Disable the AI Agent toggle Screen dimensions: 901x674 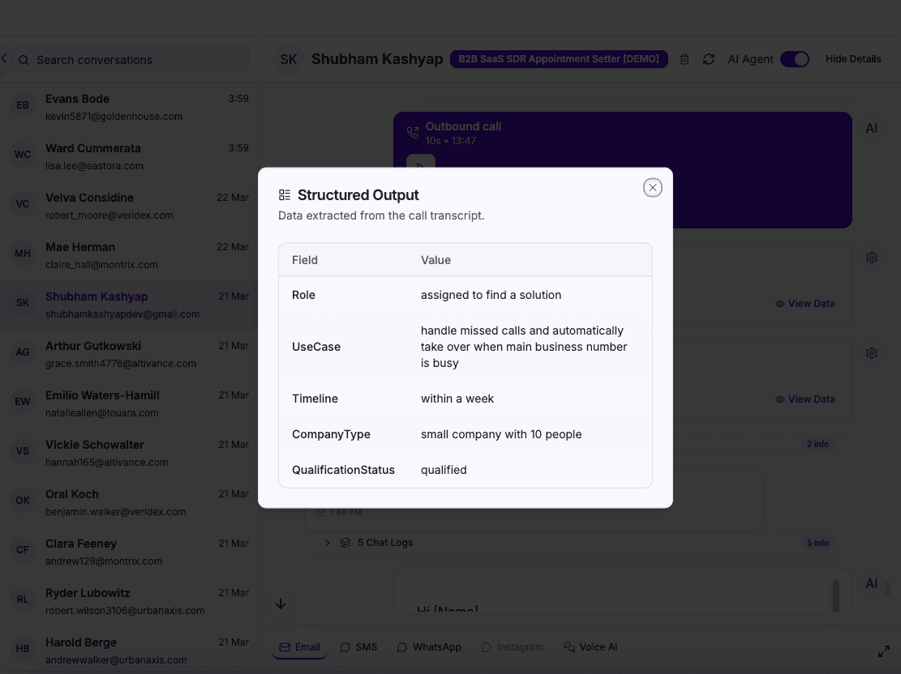[794, 58]
